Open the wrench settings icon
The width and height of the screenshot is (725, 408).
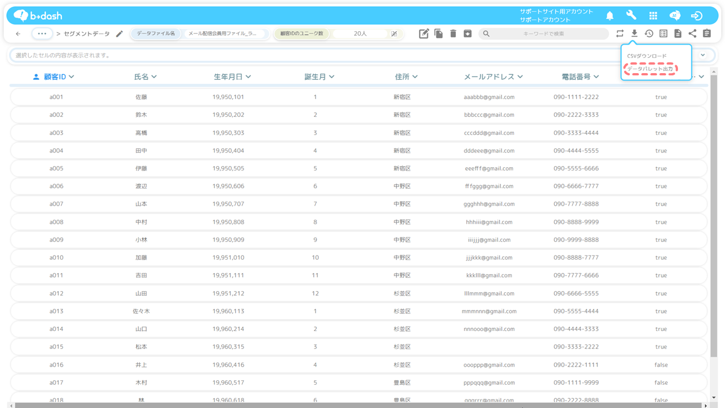pyautogui.click(x=632, y=16)
